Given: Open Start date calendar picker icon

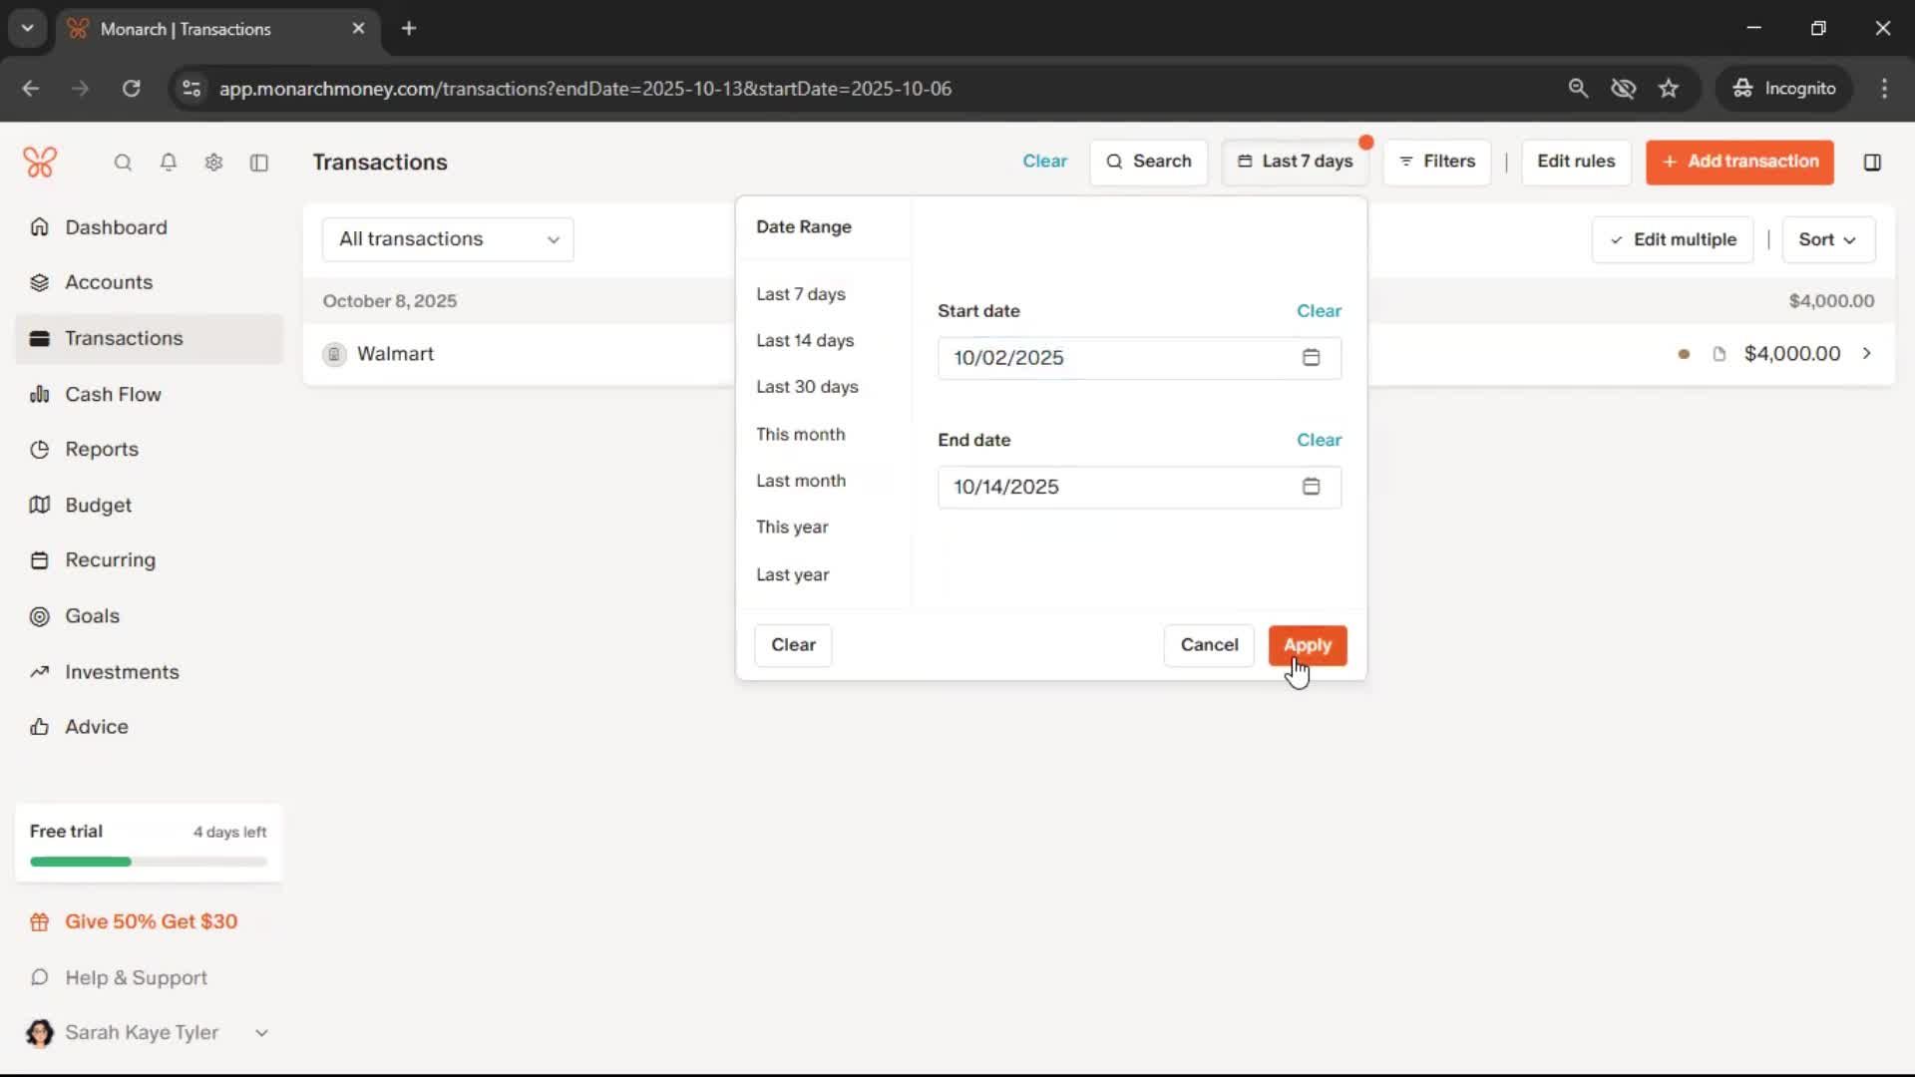Looking at the screenshot, I should [1311, 357].
